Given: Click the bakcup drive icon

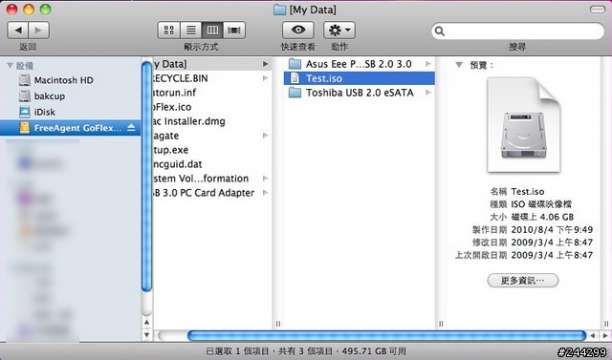Looking at the screenshot, I should [25, 95].
